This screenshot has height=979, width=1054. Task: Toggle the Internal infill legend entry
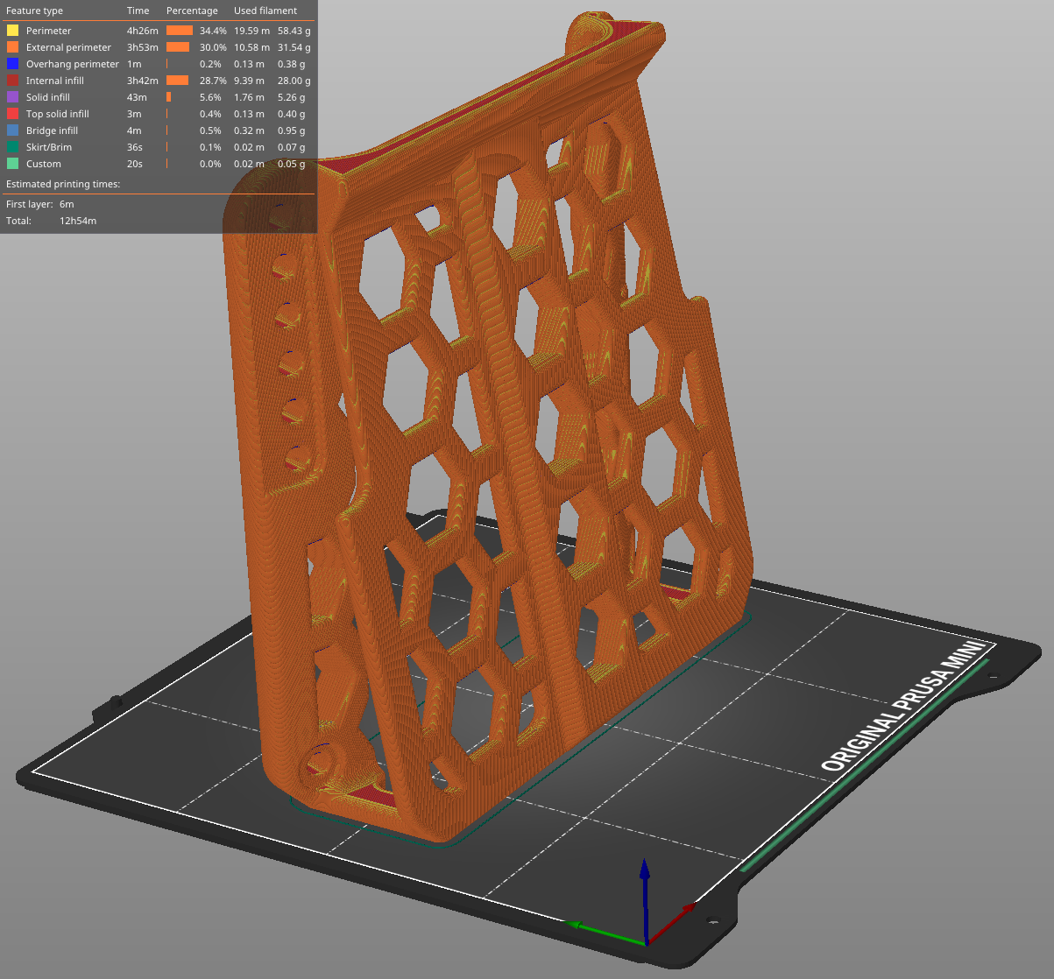(54, 80)
